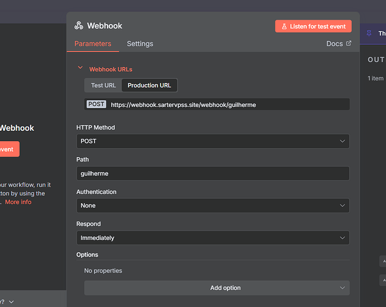
Task: Click the Authentication label
Action: (x=96, y=192)
